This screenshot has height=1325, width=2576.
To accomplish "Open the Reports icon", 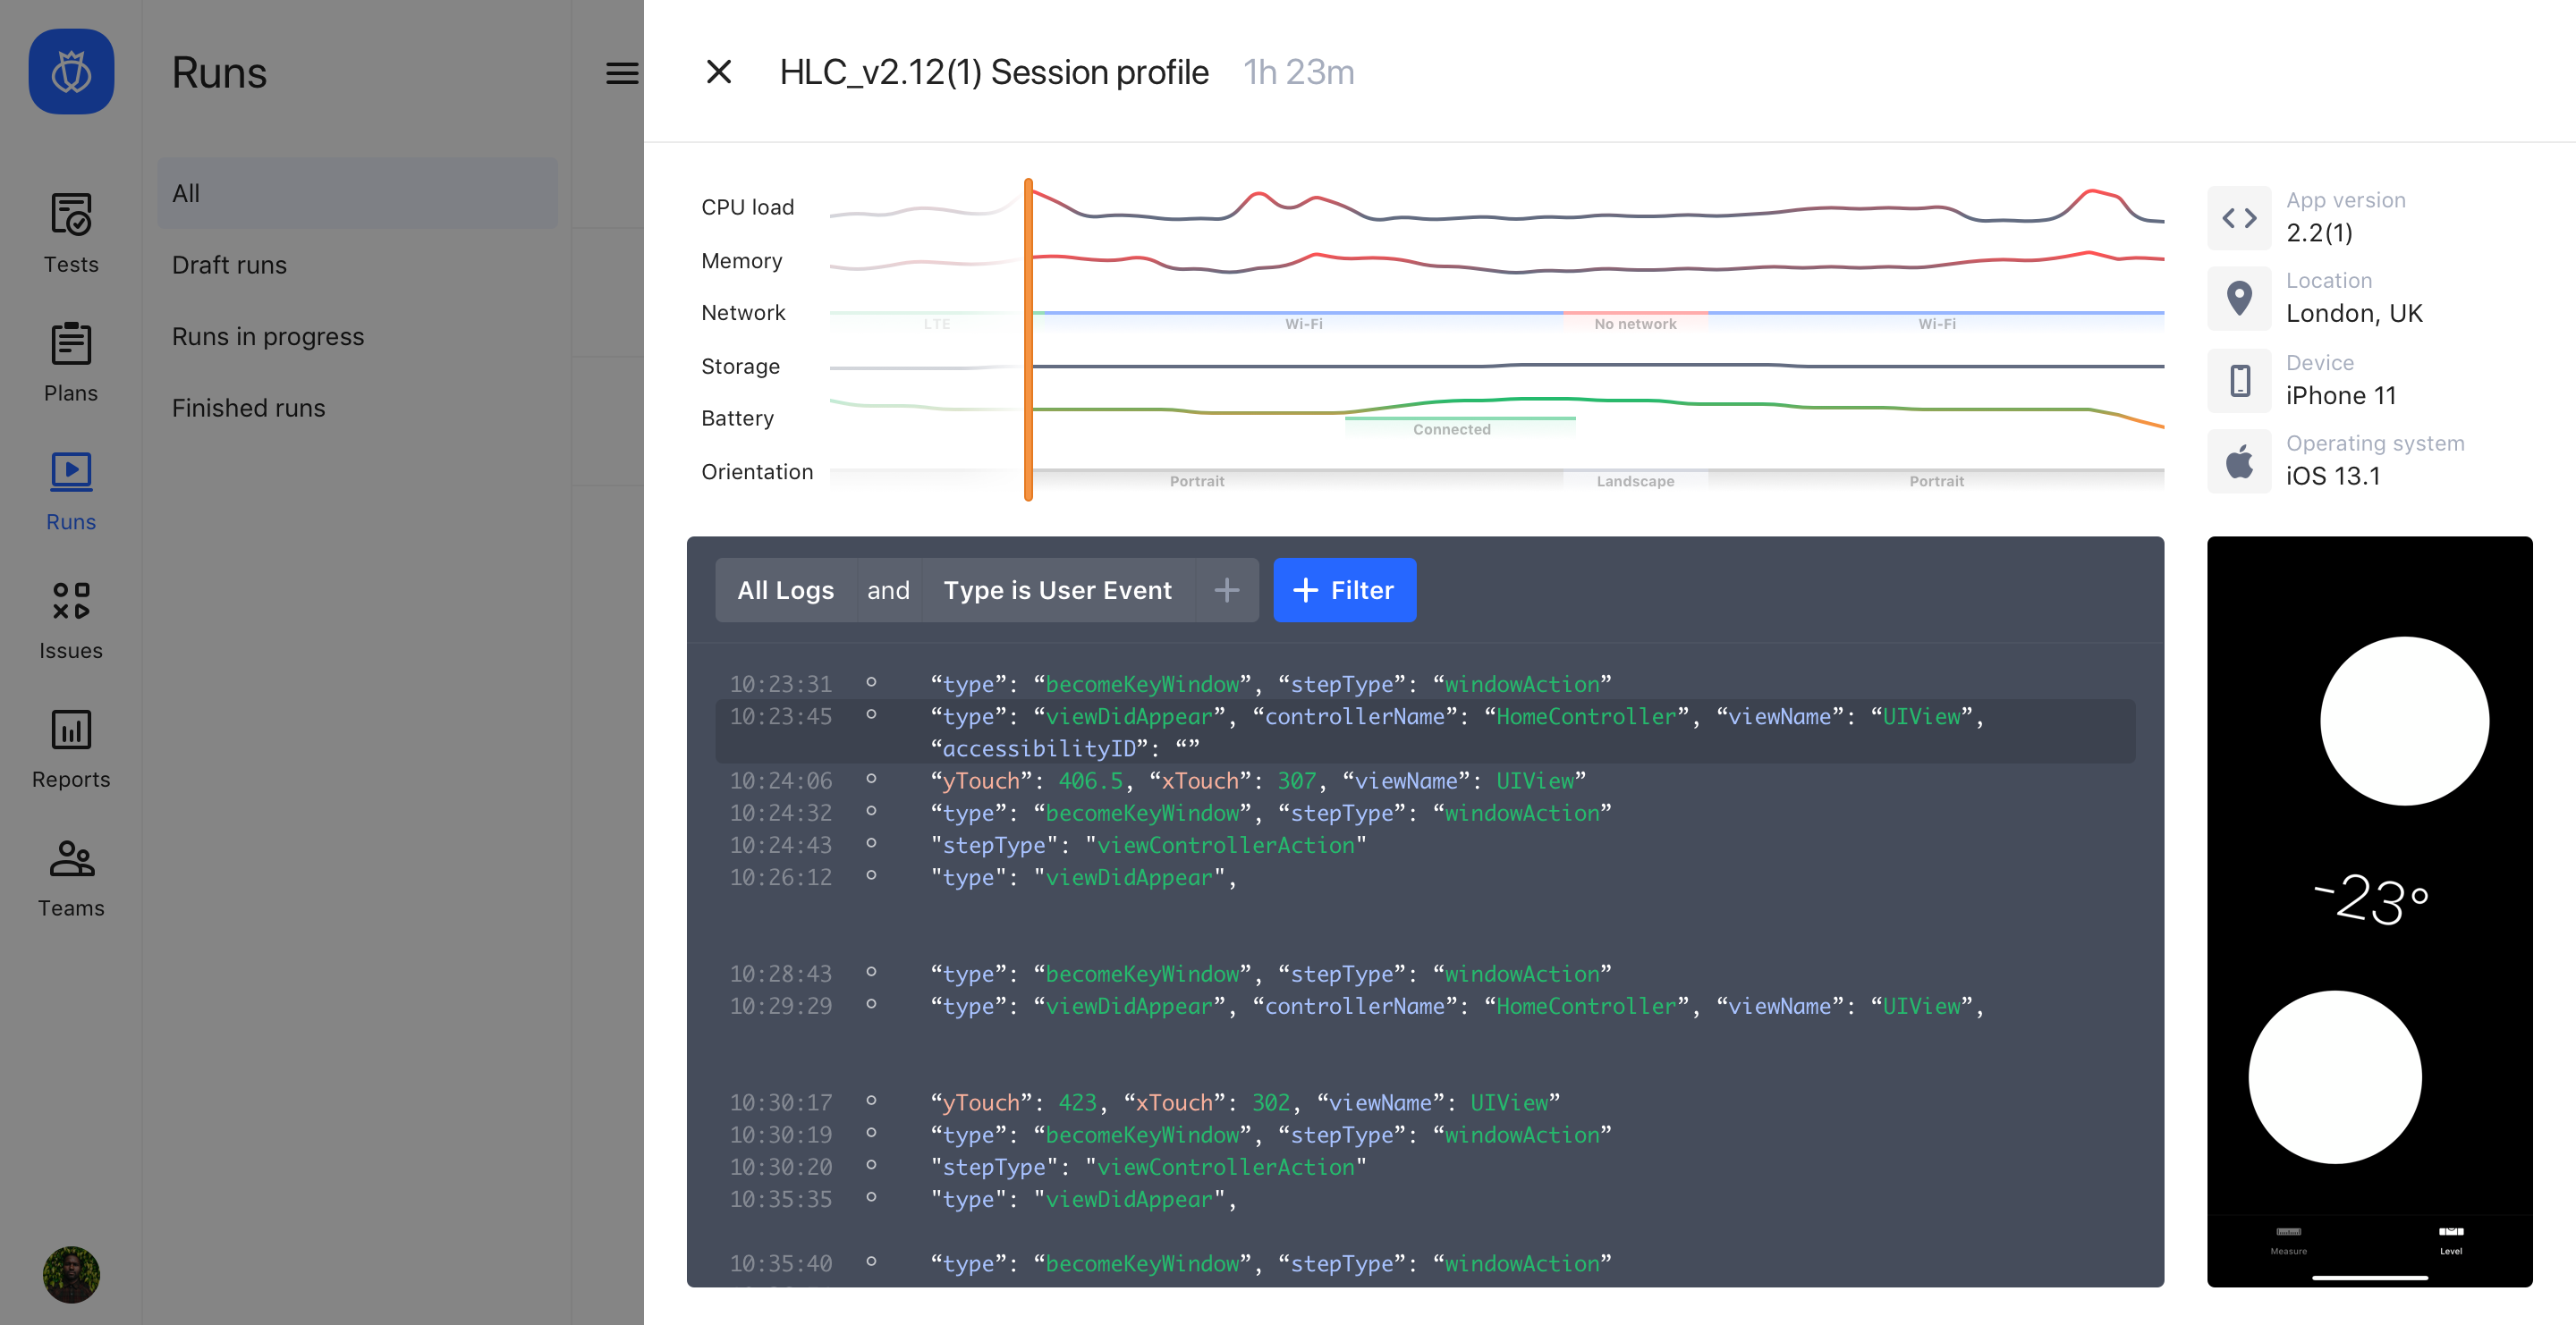I will click(x=71, y=730).
